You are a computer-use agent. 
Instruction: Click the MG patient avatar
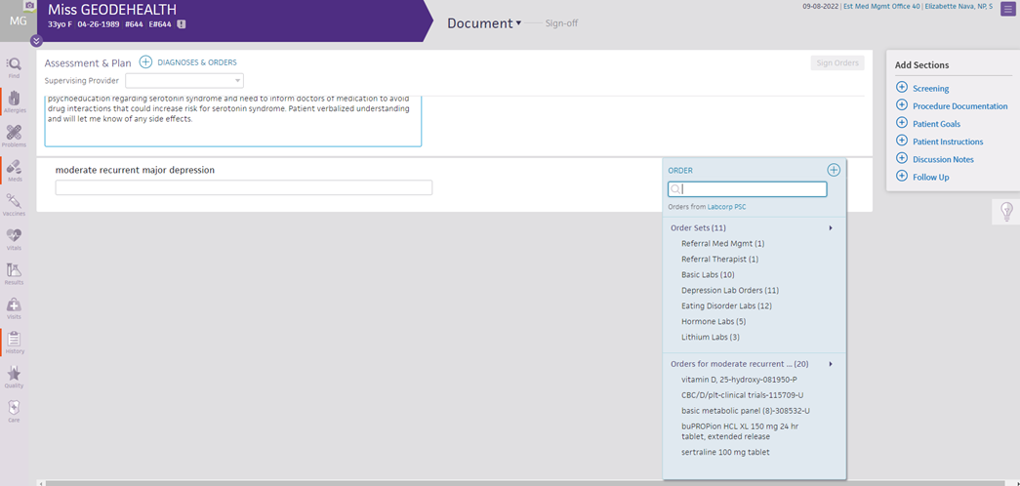(x=18, y=19)
